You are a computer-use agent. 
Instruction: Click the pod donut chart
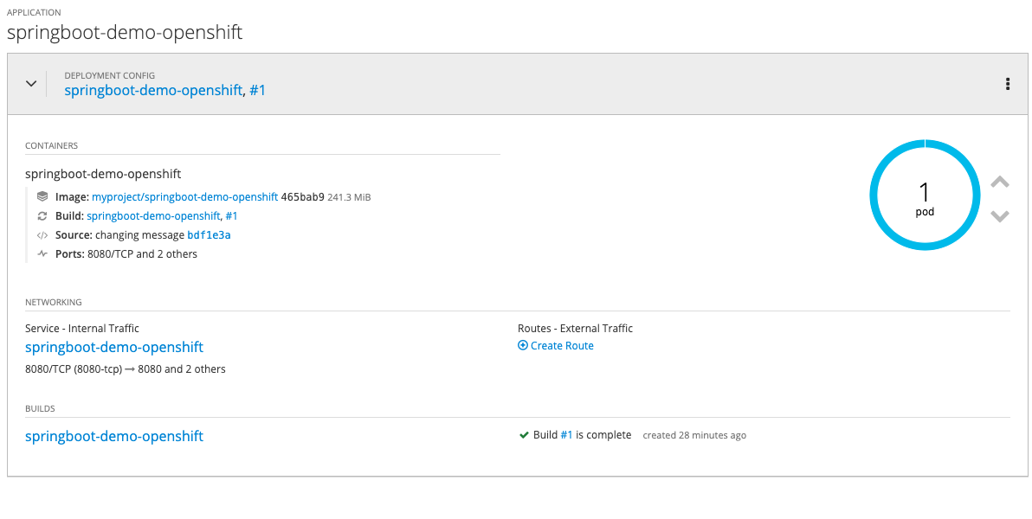point(925,195)
